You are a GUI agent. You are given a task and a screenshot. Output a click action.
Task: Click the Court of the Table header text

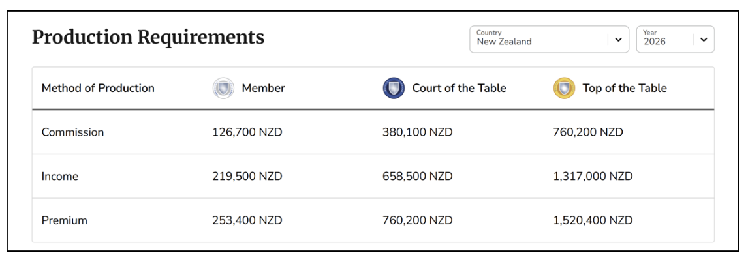tap(459, 88)
